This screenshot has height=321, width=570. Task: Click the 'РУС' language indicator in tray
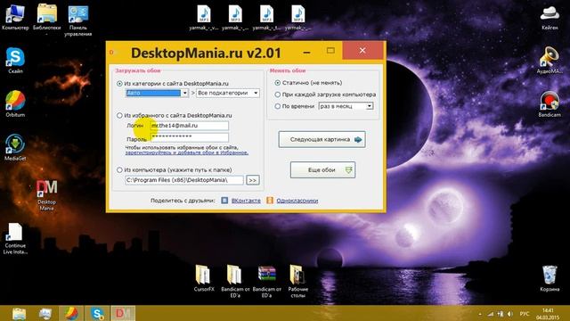pyautogui.click(x=525, y=314)
